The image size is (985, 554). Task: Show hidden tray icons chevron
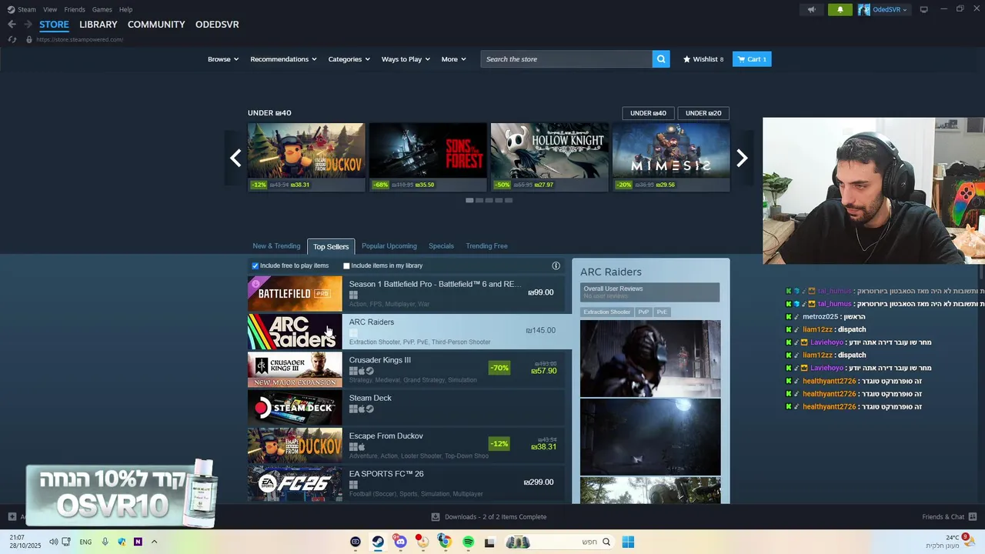coord(154,542)
